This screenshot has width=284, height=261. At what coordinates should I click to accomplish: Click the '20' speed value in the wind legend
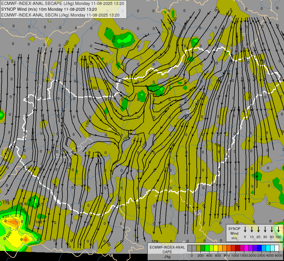pos(258,237)
